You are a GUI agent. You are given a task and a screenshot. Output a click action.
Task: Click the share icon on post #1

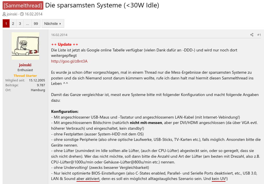click(252, 35)
